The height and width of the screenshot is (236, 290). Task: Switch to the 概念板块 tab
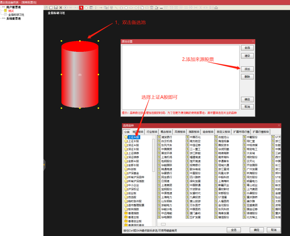166,132
